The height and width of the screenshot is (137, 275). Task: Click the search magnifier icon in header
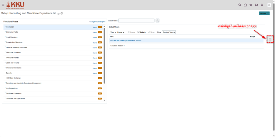[x=240, y=5]
